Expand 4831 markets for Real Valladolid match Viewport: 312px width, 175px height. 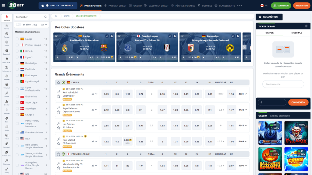243,94
